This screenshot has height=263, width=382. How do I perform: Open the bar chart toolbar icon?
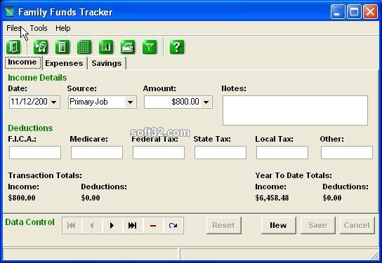coord(106,47)
